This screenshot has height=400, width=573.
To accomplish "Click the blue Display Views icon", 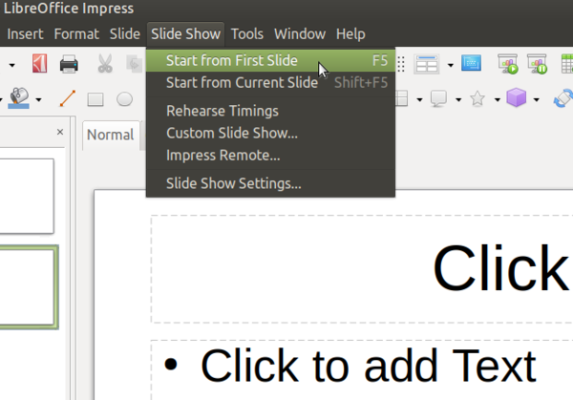I will tap(471, 63).
